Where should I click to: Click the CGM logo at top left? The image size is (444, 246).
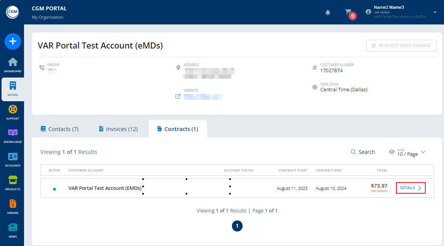pos(13,12)
